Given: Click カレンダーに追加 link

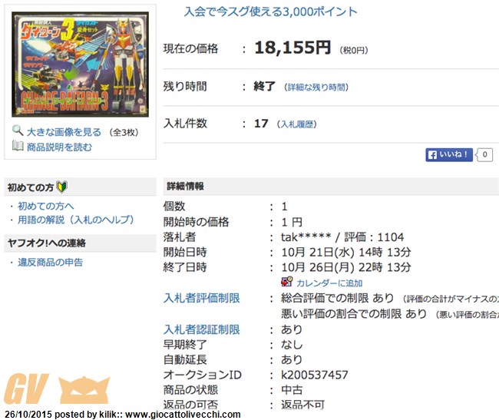Looking at the screenshot, I should tap(329, 283).
